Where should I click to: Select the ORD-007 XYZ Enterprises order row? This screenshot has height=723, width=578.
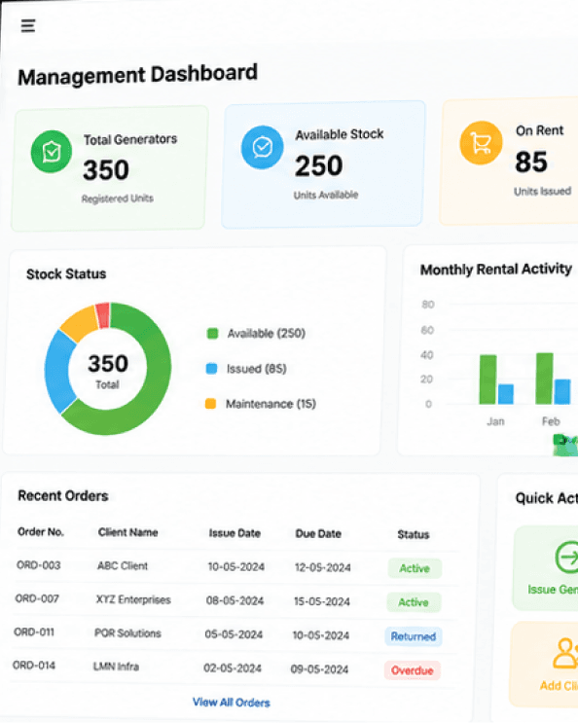235,600
